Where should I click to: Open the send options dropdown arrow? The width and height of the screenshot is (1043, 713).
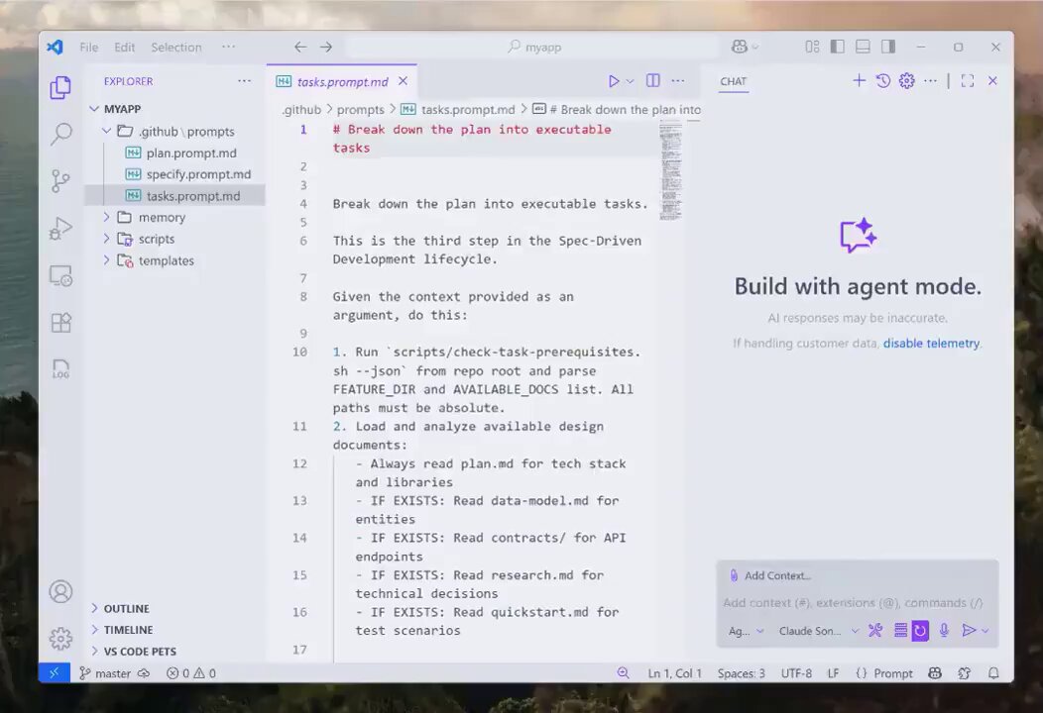[x=985, y=631]
